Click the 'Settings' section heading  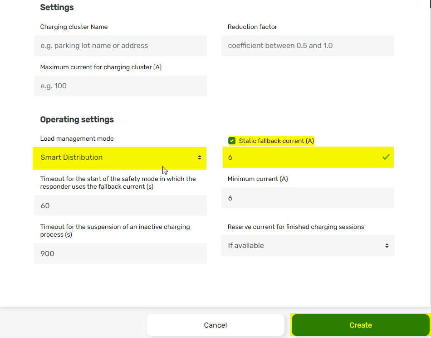click(x=57, y=7)
